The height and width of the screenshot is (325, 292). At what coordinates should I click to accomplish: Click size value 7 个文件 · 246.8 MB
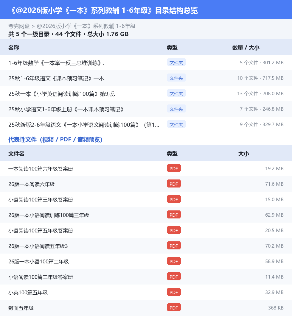point(262,109)
